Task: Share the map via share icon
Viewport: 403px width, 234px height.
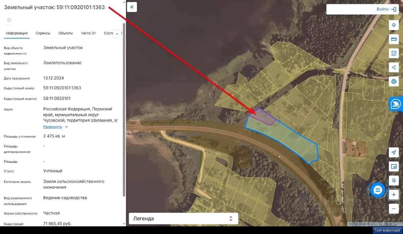Action: coord(394,67)
